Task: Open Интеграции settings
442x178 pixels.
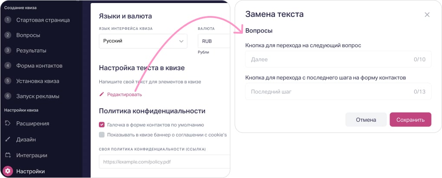Action: point(32,155)
